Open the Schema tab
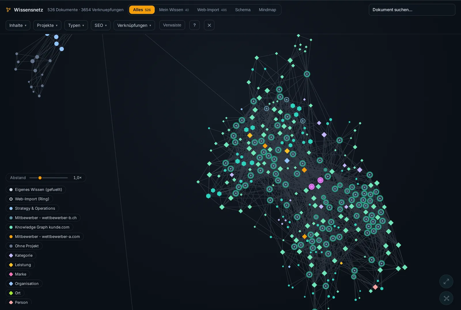Image resolution: width=461 pixels, height=310 pixels. (x=243, y=10)
